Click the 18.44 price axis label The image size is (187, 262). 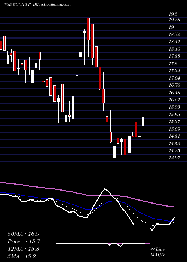click(x=174, y=42)
